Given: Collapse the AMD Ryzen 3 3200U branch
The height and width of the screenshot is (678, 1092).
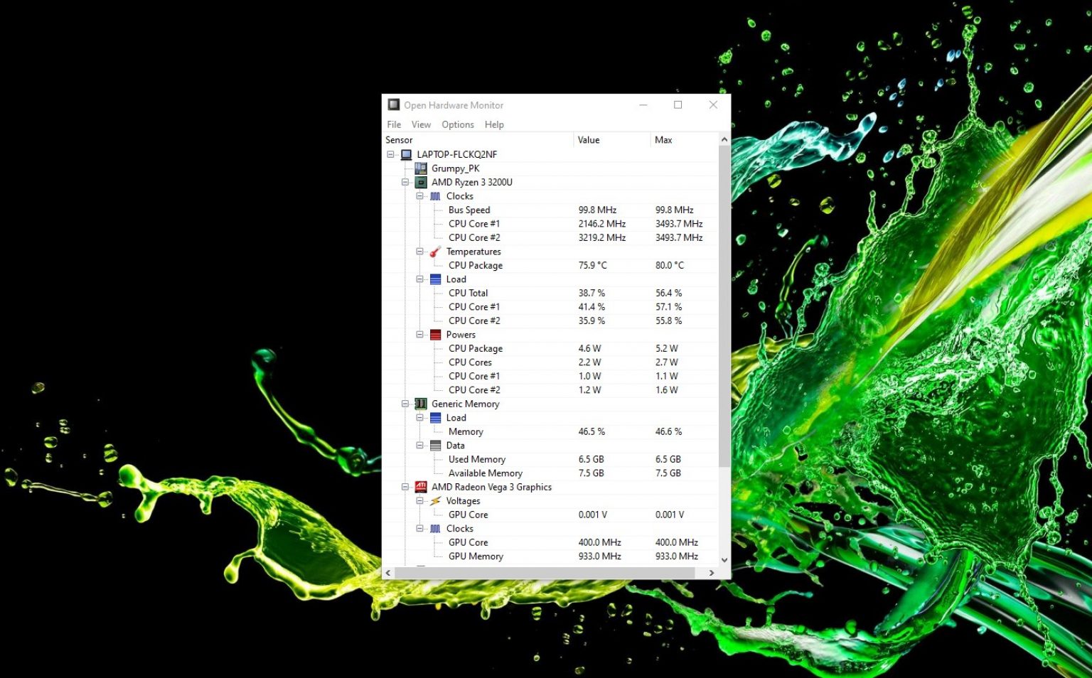Looking at the screenshot, I should (405, 182).
